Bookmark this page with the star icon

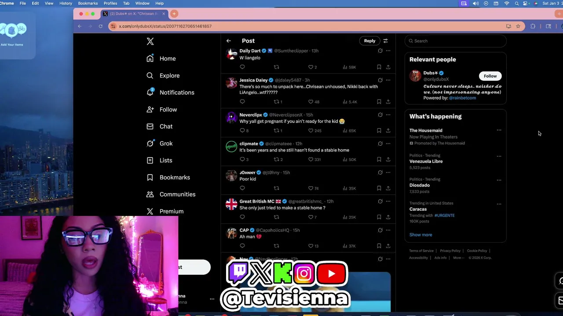click(518, 26)
